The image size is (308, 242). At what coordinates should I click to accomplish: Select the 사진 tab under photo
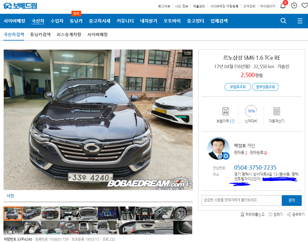[x=10, y=196]
